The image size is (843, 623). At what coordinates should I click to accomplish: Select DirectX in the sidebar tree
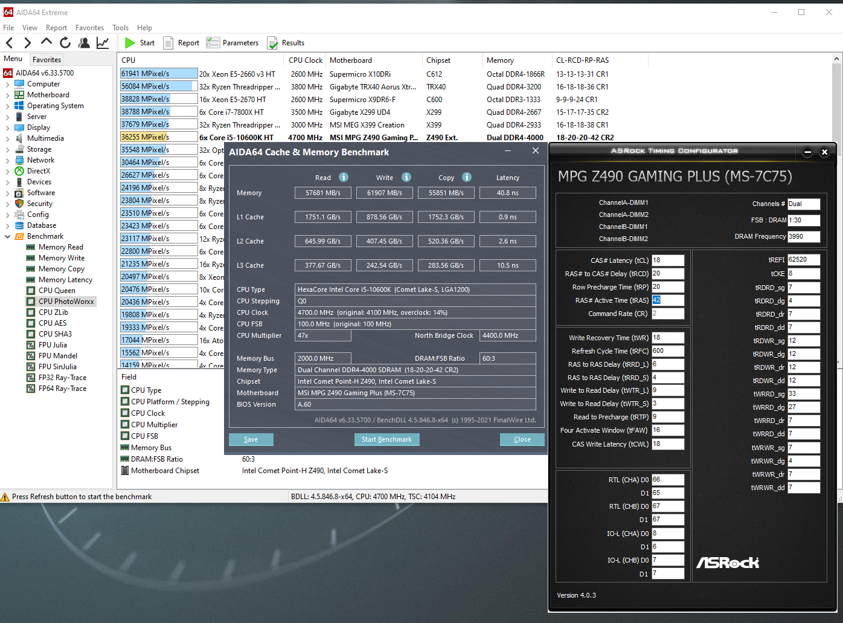[x=39, y=171]
